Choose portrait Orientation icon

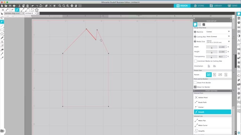click(x=209, y=66)
